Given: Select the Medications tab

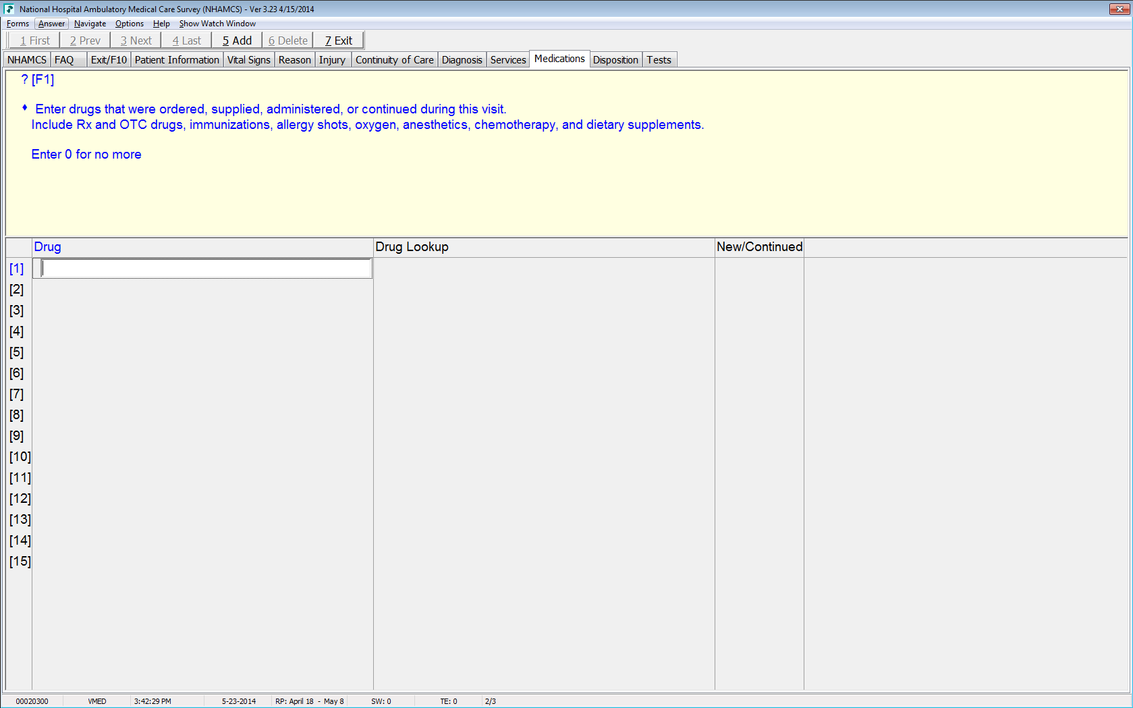Looking at the screenshot, I should coord(559,59).
